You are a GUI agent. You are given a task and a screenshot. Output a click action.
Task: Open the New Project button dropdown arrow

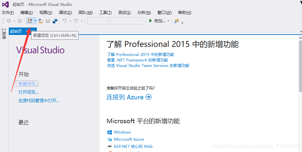tap(35, 21)
